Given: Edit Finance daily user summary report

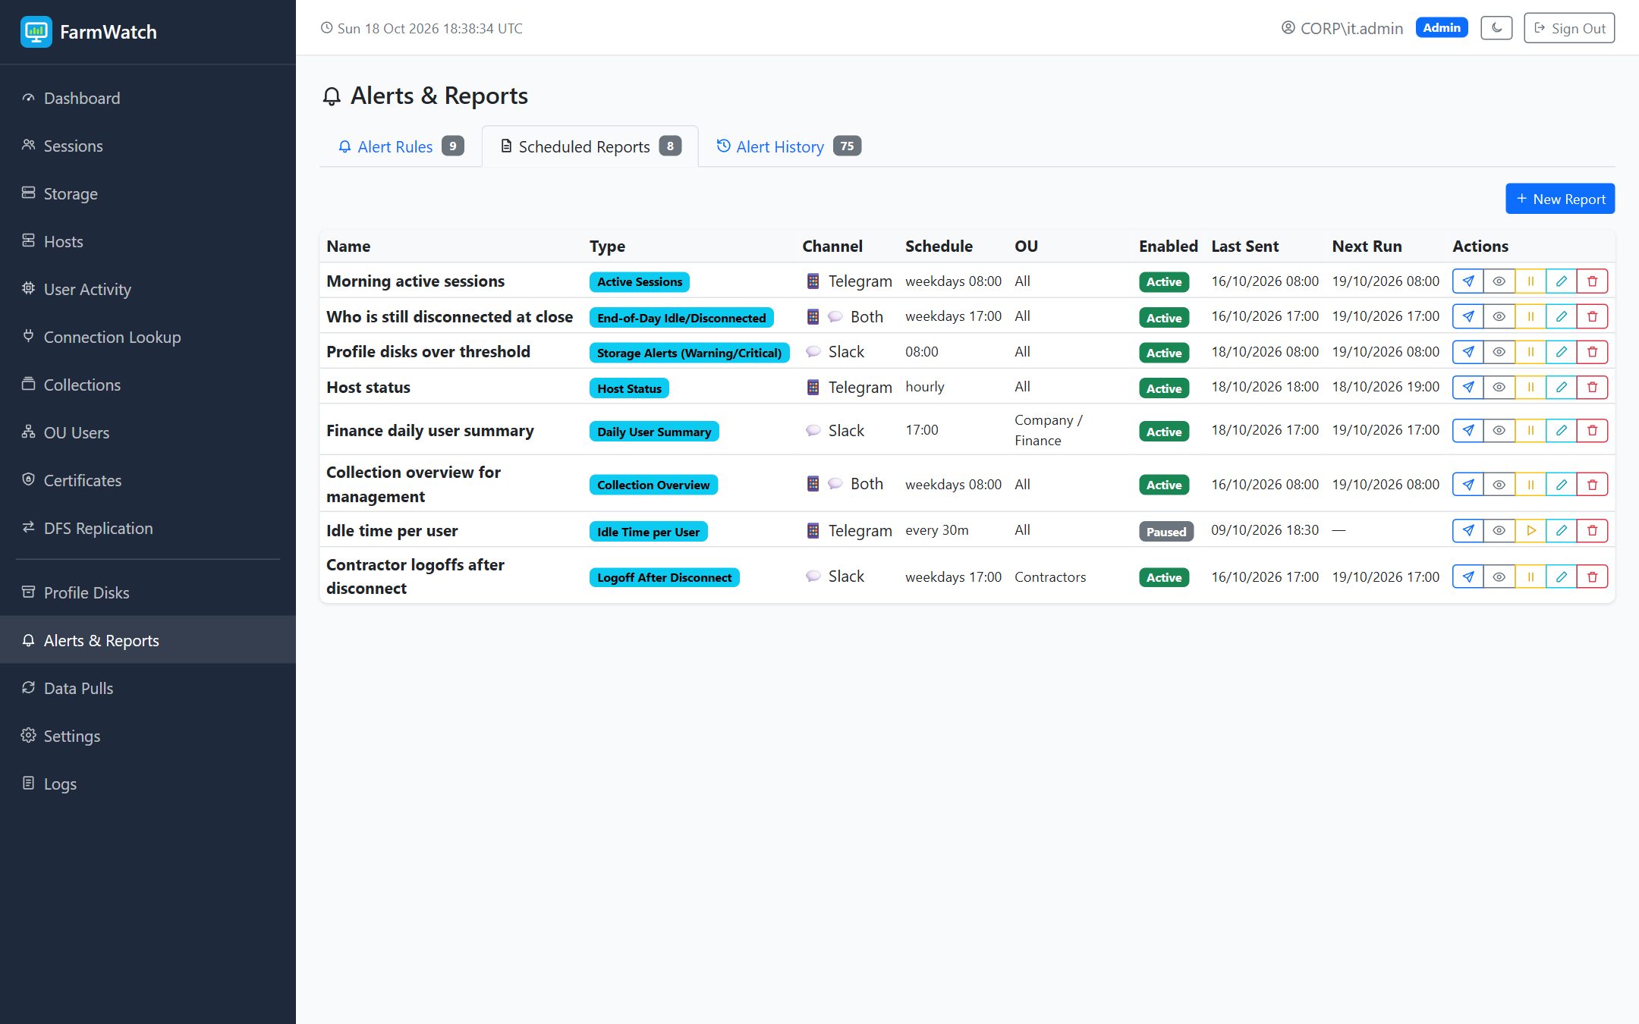Looking at the screenshot, I should (x=1561, y=430).
